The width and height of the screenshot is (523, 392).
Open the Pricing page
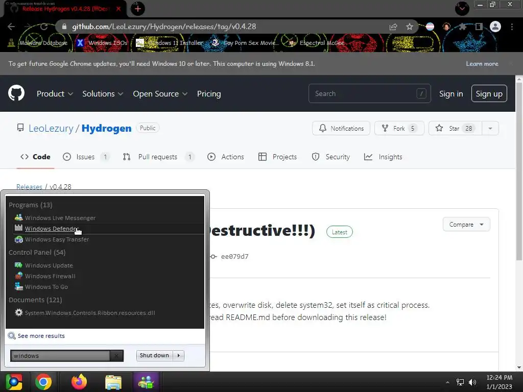(x=209, y=94)
